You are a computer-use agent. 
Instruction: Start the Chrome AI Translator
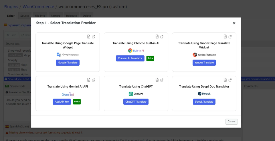[130, 58]
